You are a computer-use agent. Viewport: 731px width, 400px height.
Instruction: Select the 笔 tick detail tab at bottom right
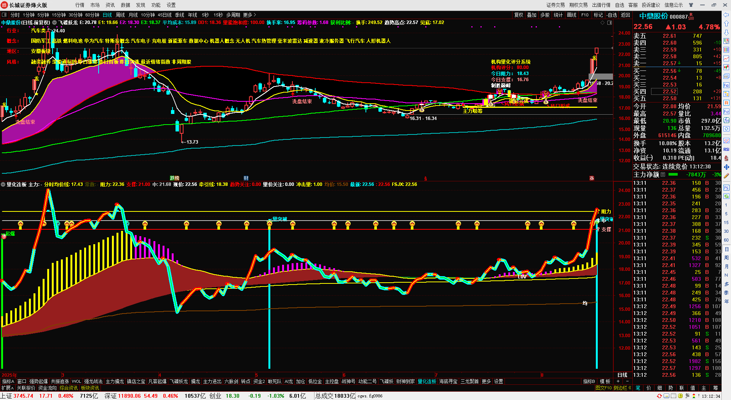pyautogui.click(x=638, y=388)
